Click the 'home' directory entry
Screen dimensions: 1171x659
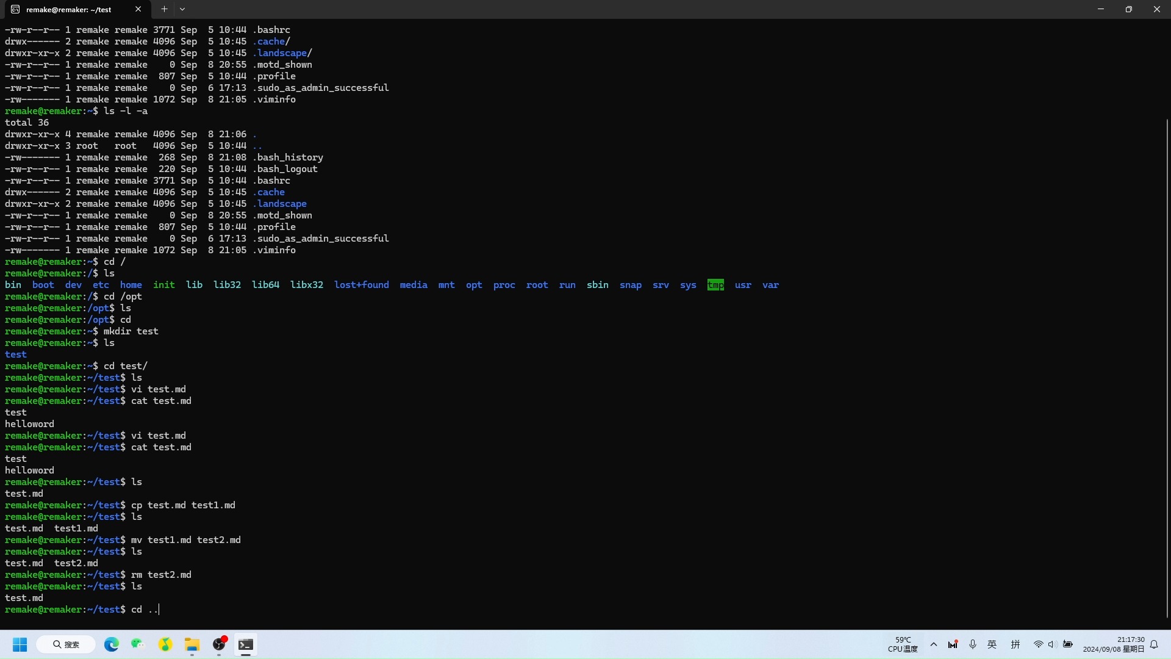point(131,285)
